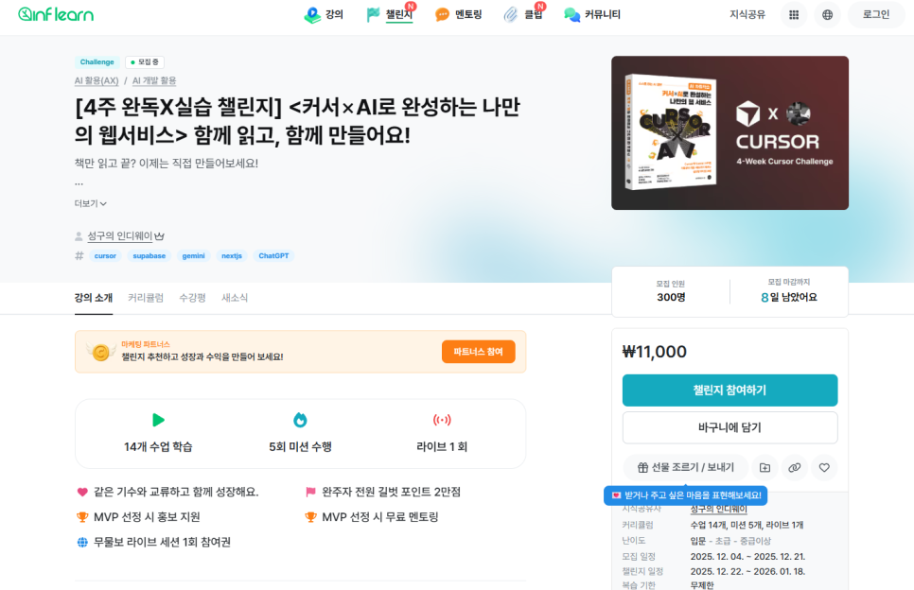Click the crown icon beside instructor name
The image size is (914, 590).
pos(159,236)
